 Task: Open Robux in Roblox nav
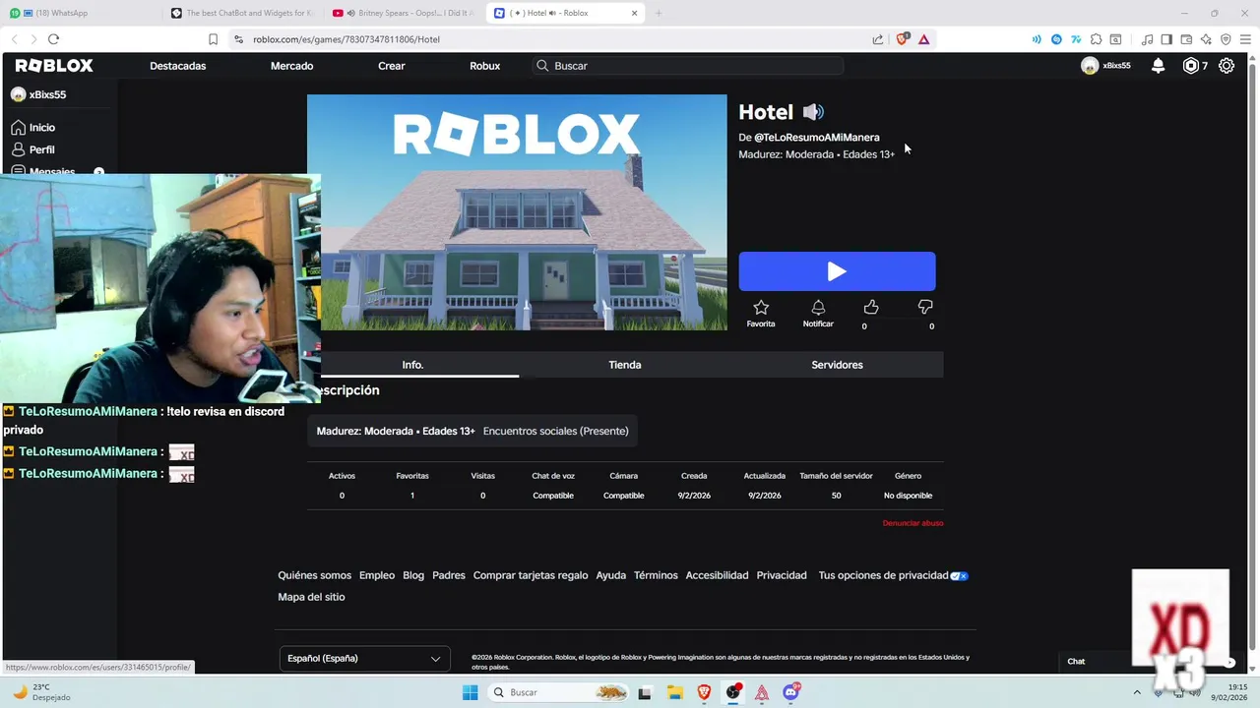coord(485,66)
